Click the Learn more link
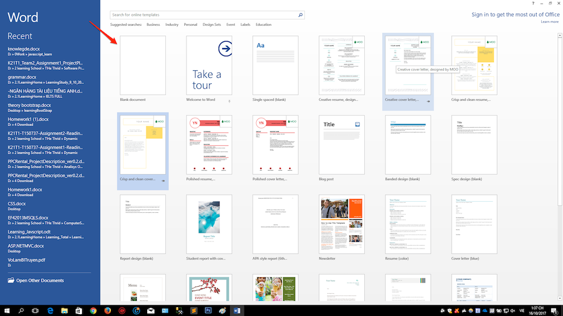Viewport: 563px width, 316px height. pyautogui.click(x=550, y=22)
